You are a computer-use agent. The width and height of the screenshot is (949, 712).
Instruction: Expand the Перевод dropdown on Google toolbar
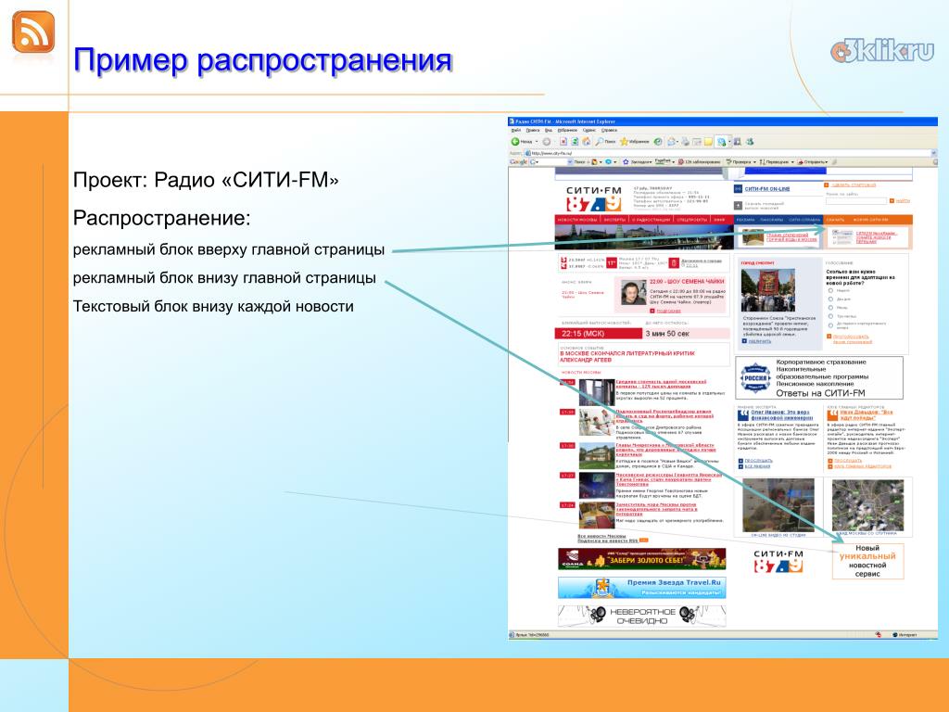[x=793, y=162]
